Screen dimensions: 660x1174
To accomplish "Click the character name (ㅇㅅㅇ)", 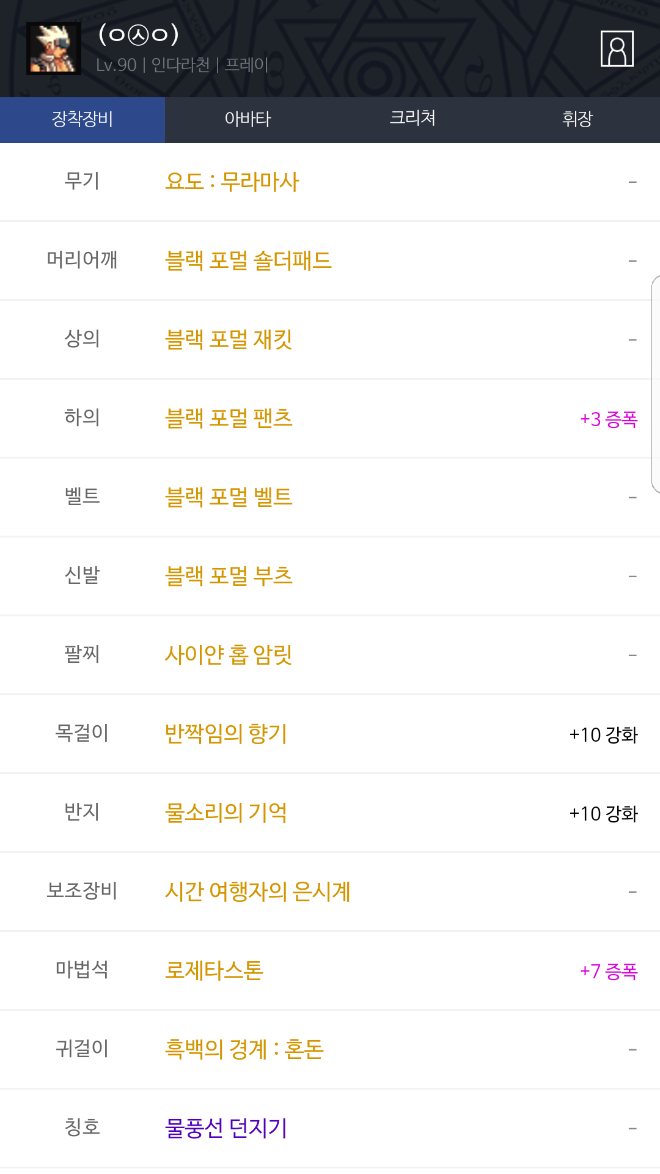I will pos(139,34).
